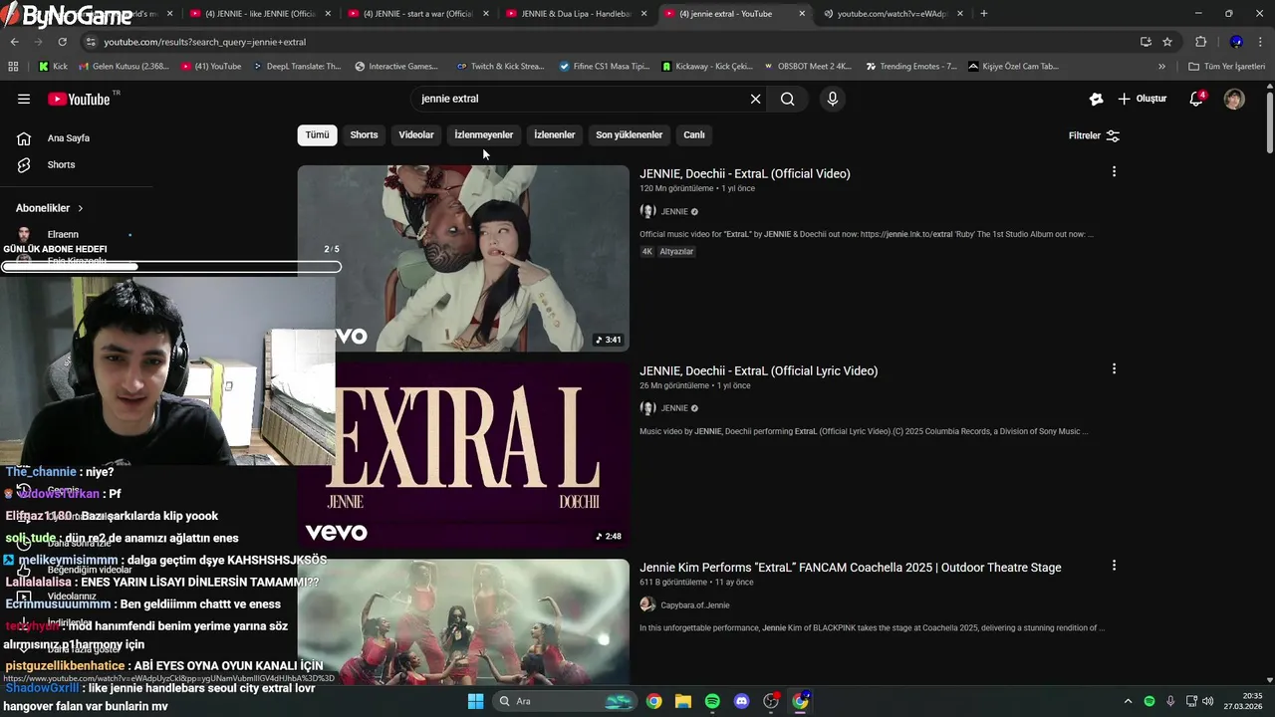Image resolution: width=1275 pixels, height=717 pixels.
Task: Start voice search with the microphone icon
Action: tap(833, 99)
